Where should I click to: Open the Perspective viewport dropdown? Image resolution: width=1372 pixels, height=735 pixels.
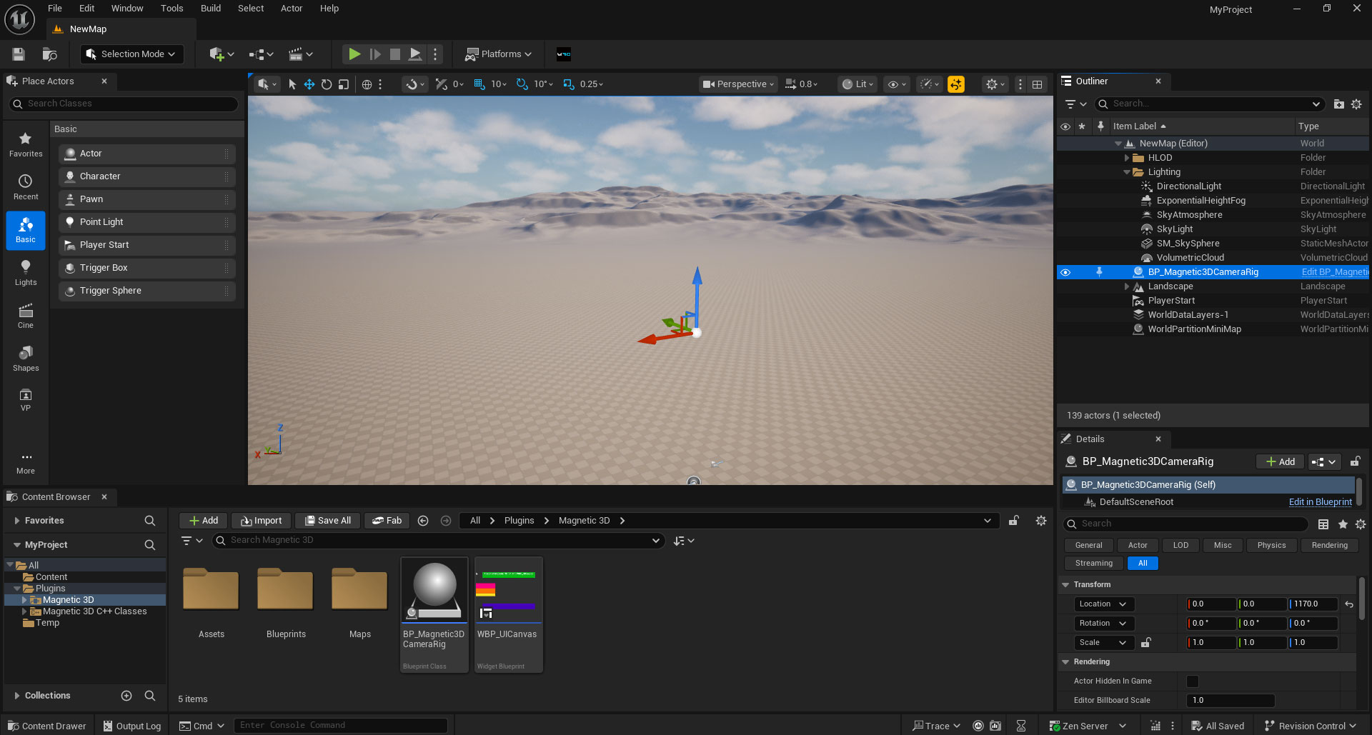click(x=737, y=84)
